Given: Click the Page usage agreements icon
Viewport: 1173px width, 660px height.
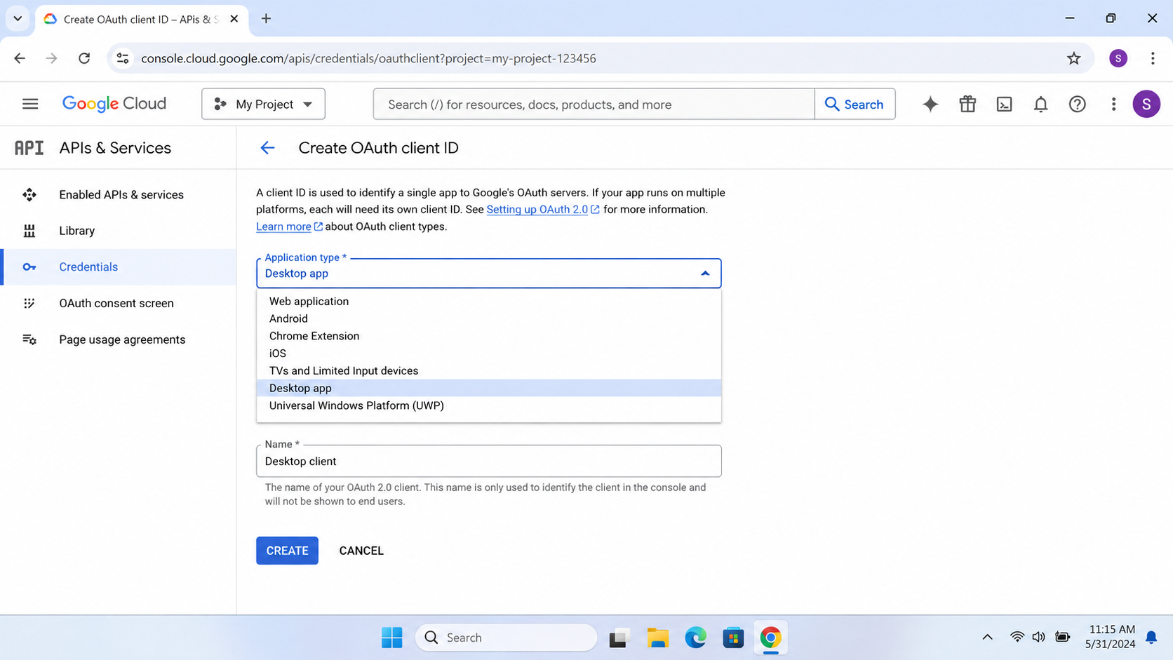Looking at the screenshot, I should 29,339.
